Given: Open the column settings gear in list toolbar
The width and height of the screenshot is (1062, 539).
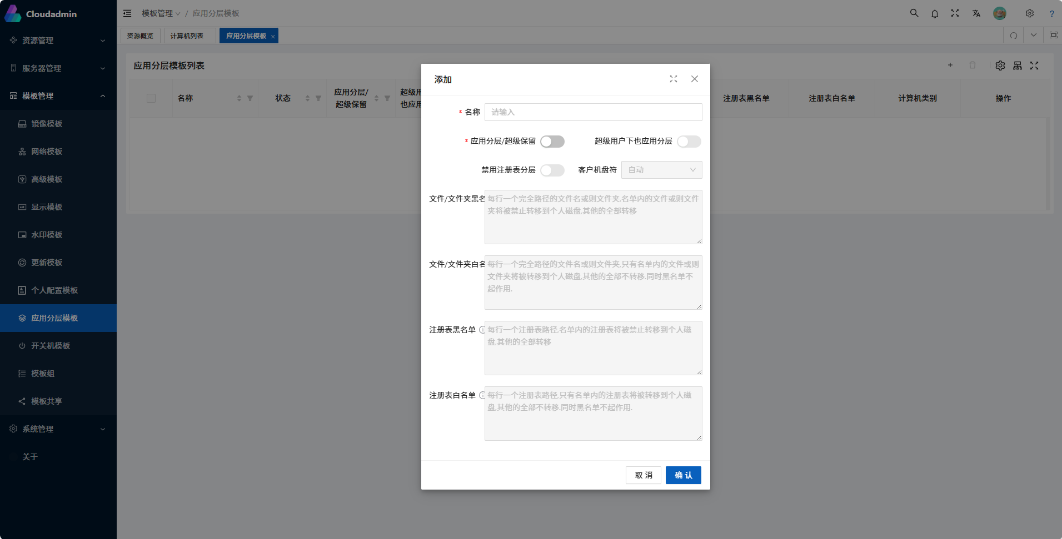Looking at the screenshot, I should 1000,66.
